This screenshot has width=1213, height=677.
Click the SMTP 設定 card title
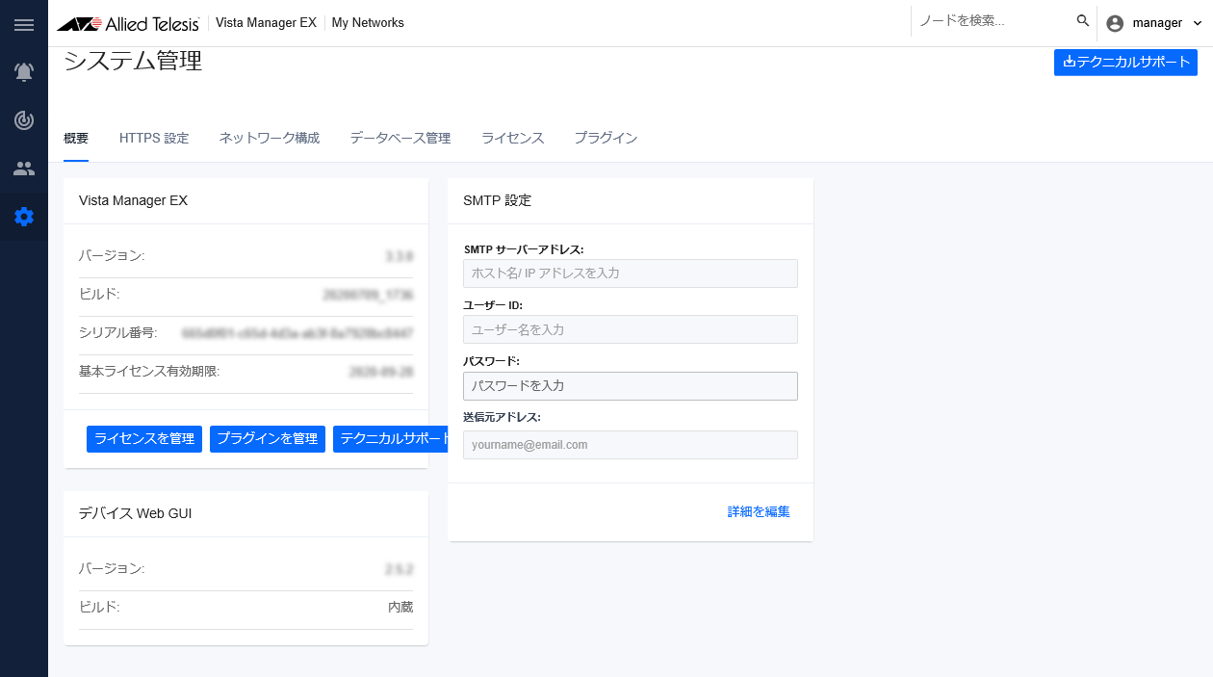coord(497,201)
